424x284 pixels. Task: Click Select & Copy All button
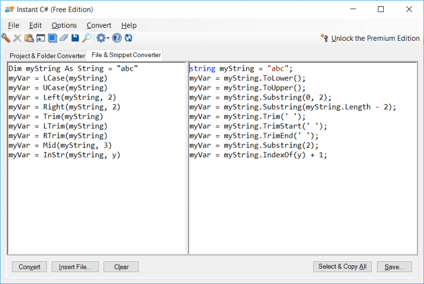pyautogui.click(x=342, y=266)
